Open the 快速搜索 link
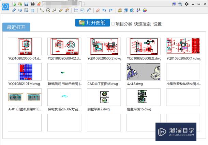The width and height of the screenshot is (208, 145). point(142,24)
